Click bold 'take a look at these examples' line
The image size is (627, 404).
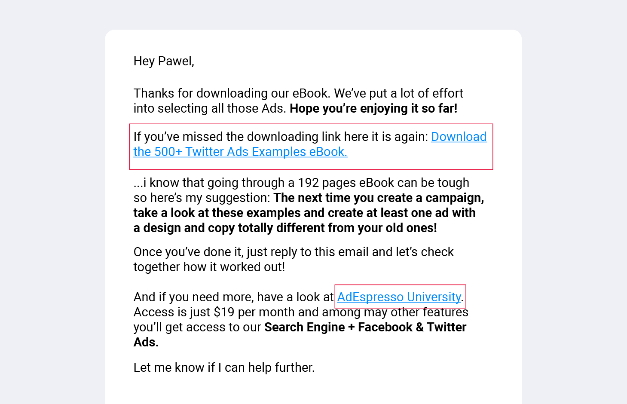pyautogui.click(x=304, y=213)
